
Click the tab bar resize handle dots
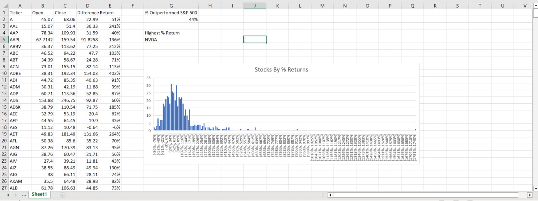tap(323, 195)
